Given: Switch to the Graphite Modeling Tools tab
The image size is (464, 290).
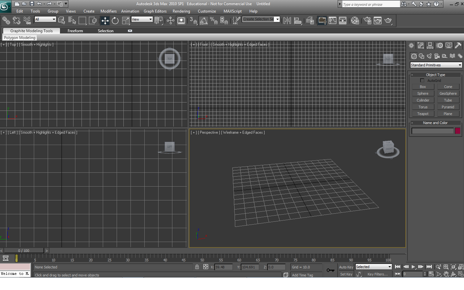Looking at the screenshot, I should pos(31,31).
